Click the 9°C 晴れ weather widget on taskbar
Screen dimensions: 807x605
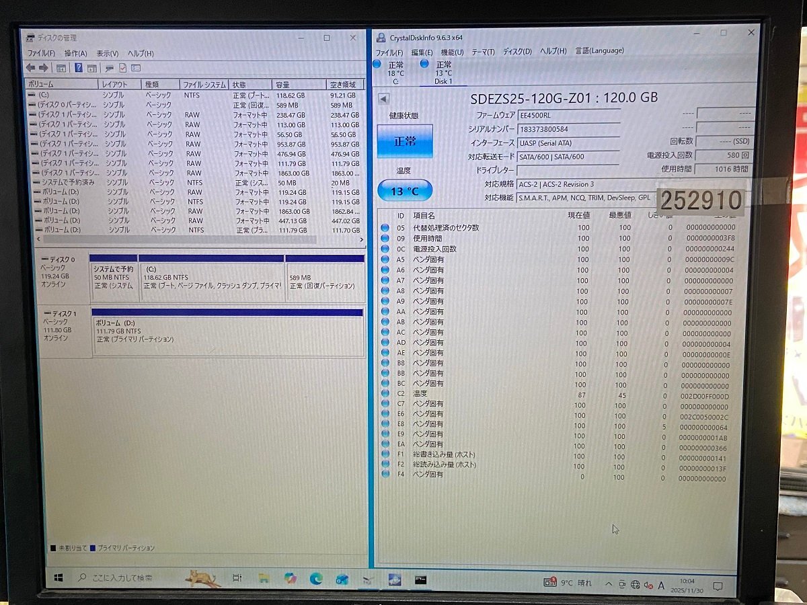569,583
